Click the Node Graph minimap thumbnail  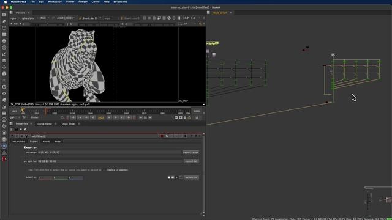pyautogui.click(x=378, y=202)
